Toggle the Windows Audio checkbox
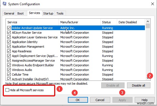The image size is (157, 106). coord(9,70)
